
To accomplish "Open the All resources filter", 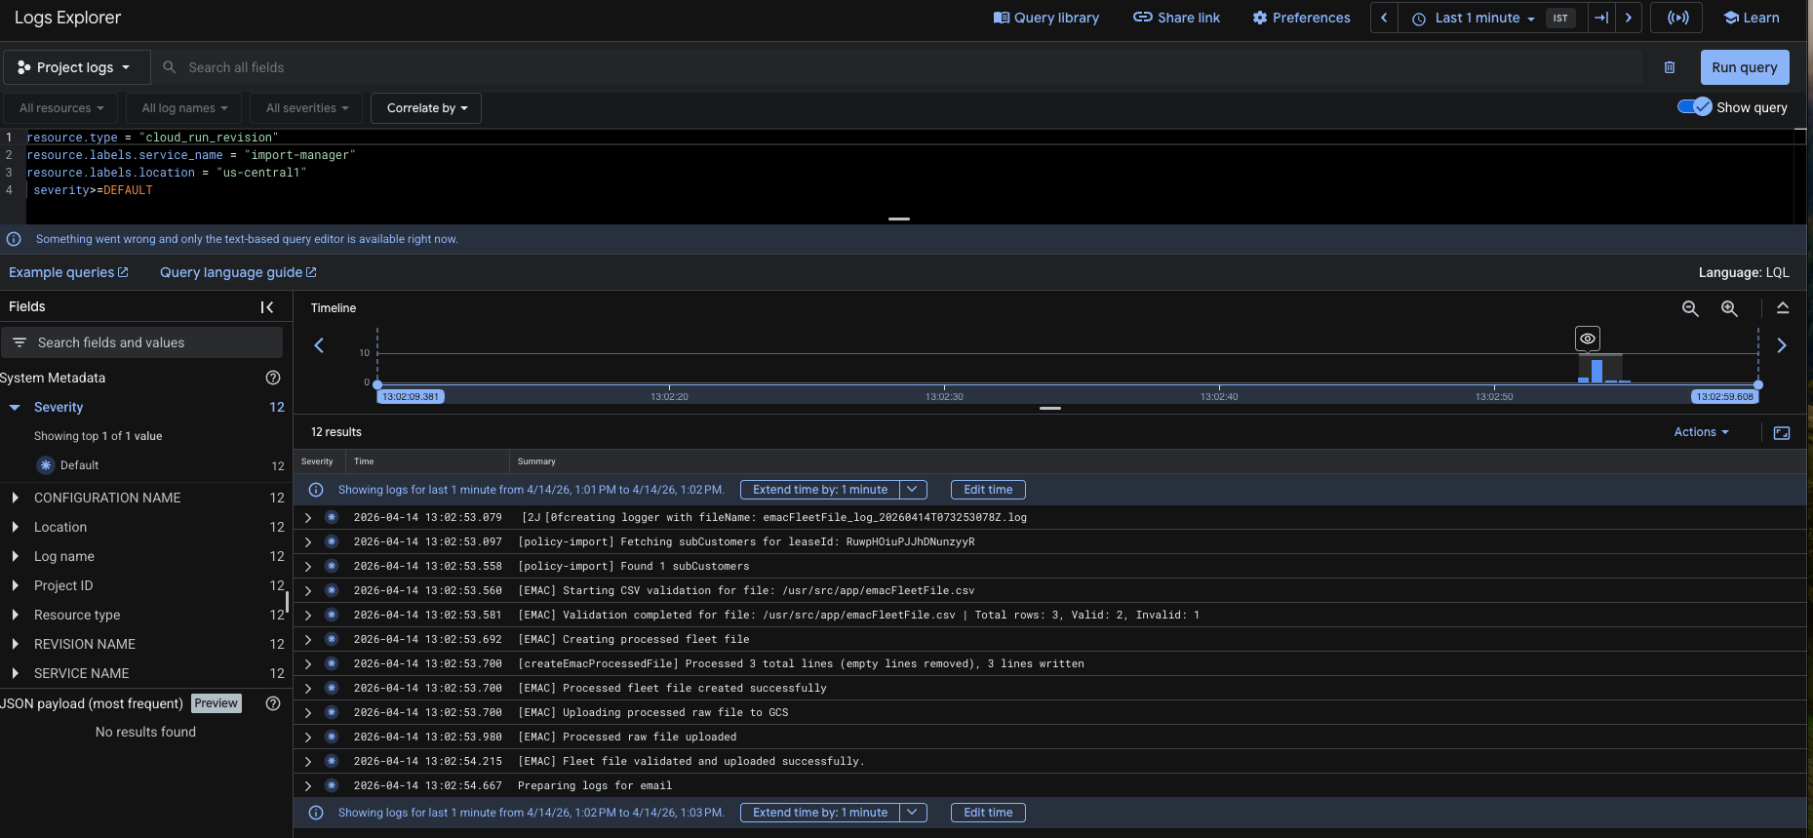I will (x=60, y=108).
